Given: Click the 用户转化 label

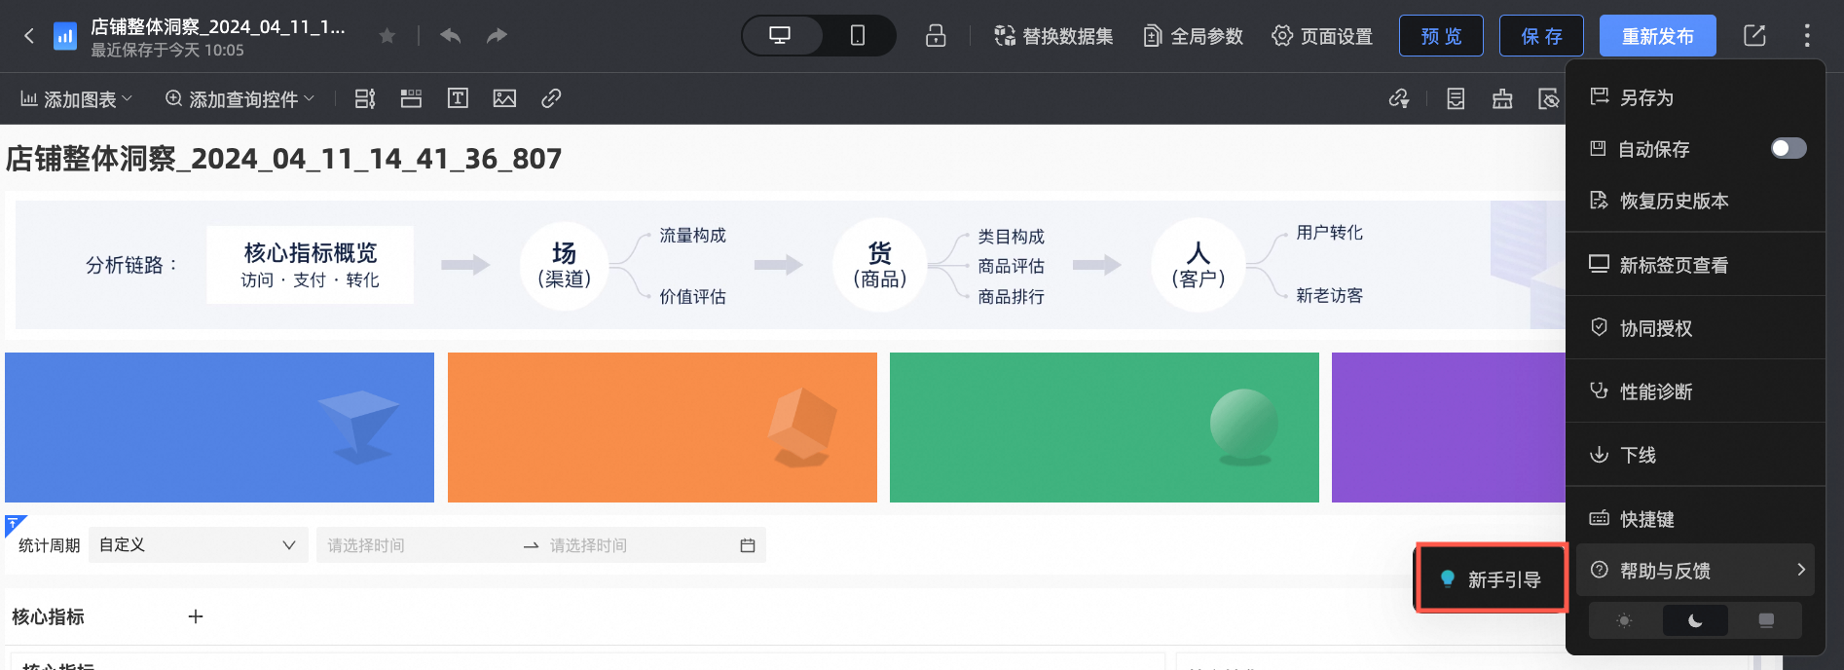Looking at the screenshot, I should click(x=1329, y=233).
